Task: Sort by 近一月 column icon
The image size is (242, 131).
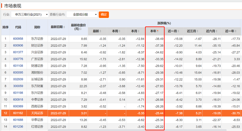Action: (x=178, y=31)
